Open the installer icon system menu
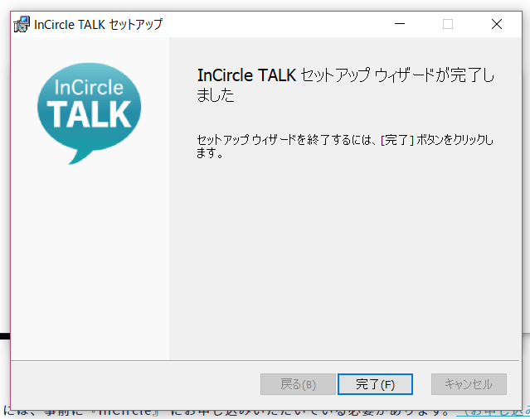This screenshot has height=419, width=530. (x=22, y=24)
